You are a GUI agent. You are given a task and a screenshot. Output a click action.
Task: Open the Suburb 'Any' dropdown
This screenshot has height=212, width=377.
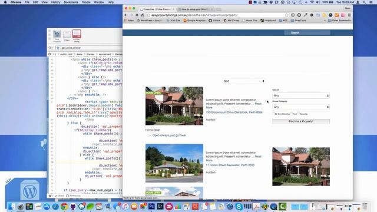coord(301,95)
